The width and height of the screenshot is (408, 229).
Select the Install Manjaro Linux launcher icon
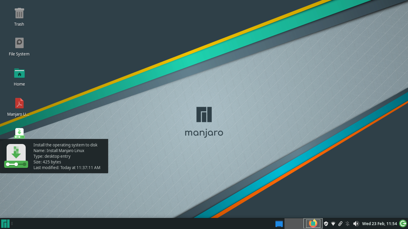[x=19, y=133]
